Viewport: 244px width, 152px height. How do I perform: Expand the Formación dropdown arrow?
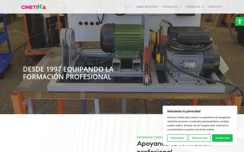(x=203, y=7)
